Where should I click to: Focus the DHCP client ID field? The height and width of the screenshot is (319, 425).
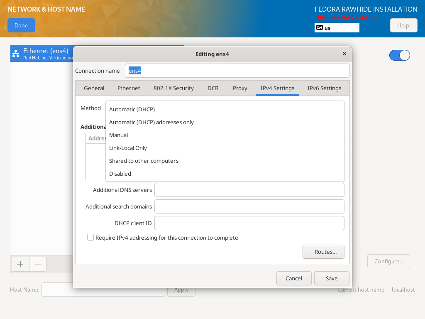click(x=249, y=223)
